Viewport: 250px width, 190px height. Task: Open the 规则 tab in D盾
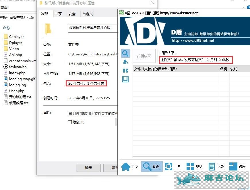pos(195,166)
